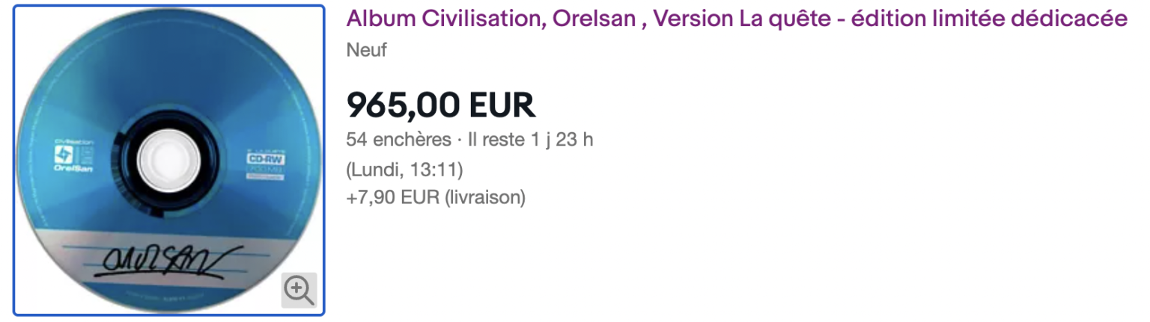
Task: Click the "+7,90 EUR (livraison)" shipping cost
Action: (436, 198)
